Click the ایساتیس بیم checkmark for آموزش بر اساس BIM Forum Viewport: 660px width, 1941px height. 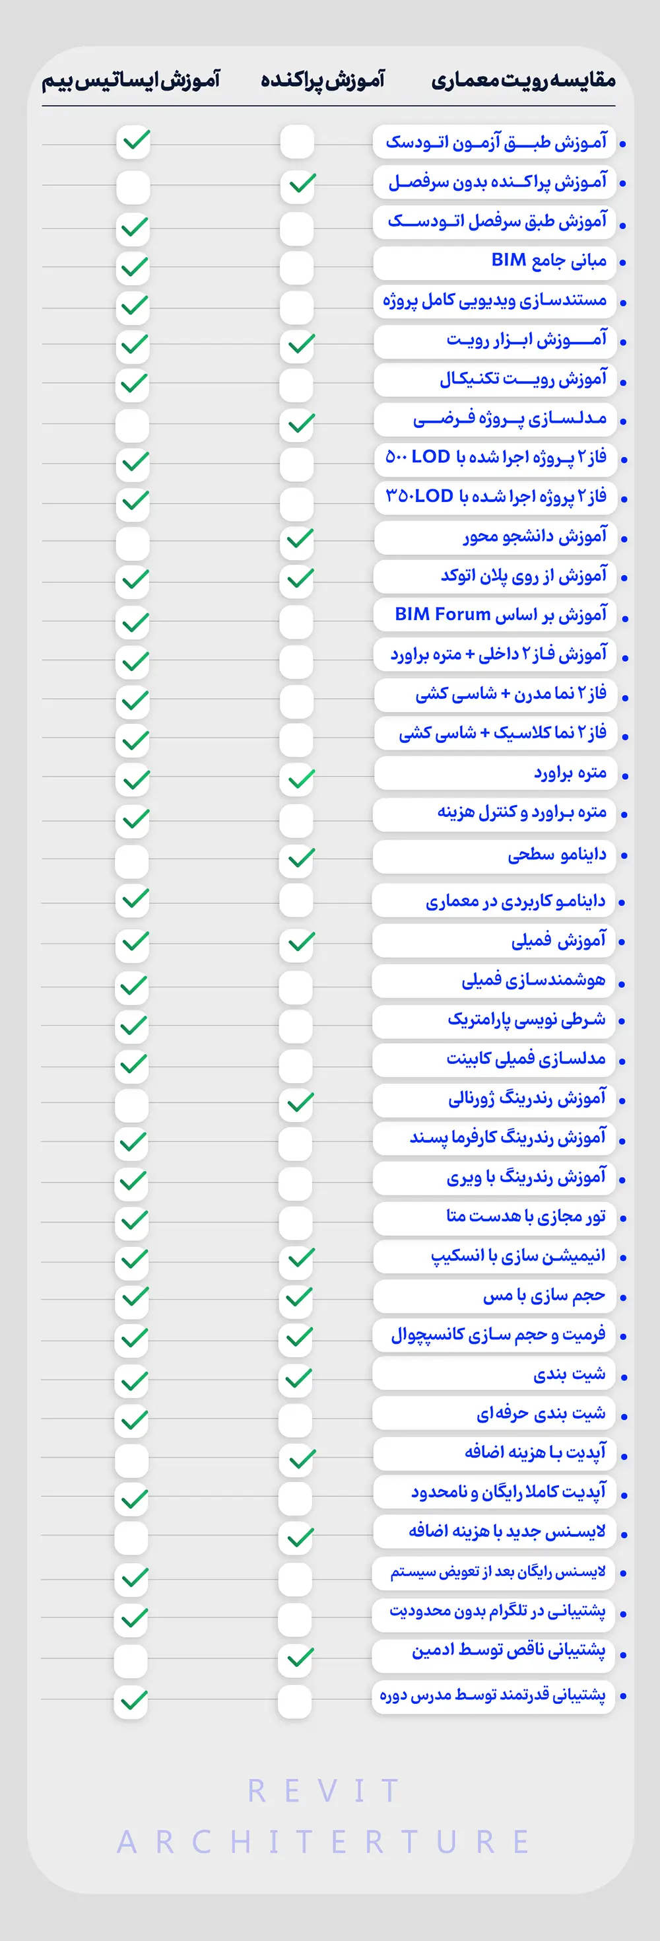(133, 622)
